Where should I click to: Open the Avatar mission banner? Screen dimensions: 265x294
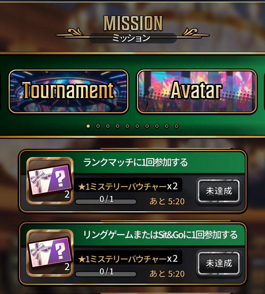click(196, 92)
